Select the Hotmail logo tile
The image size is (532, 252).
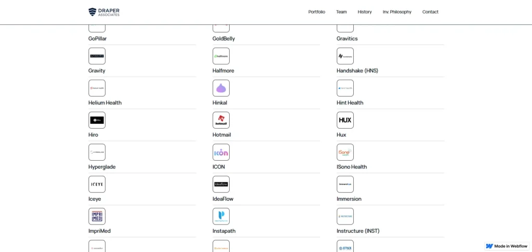click(221, 120)
